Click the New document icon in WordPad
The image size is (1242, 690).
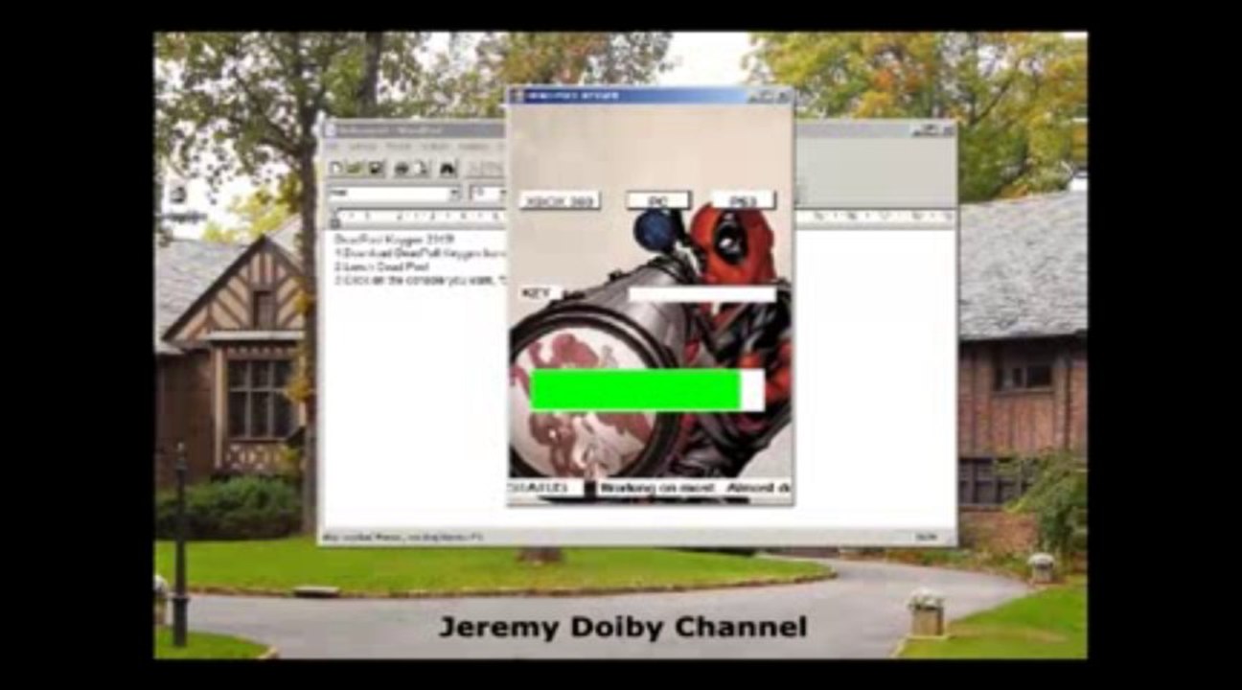tap(336, 169)
